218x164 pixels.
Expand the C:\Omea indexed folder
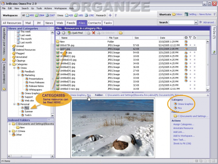click(10, 131)
